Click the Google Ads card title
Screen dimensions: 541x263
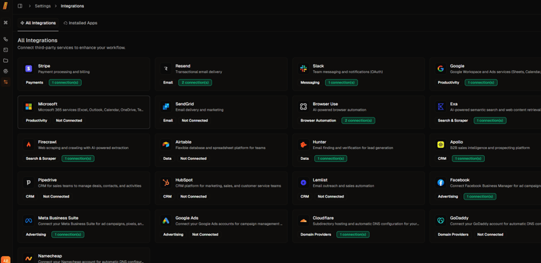pos(187,218)
